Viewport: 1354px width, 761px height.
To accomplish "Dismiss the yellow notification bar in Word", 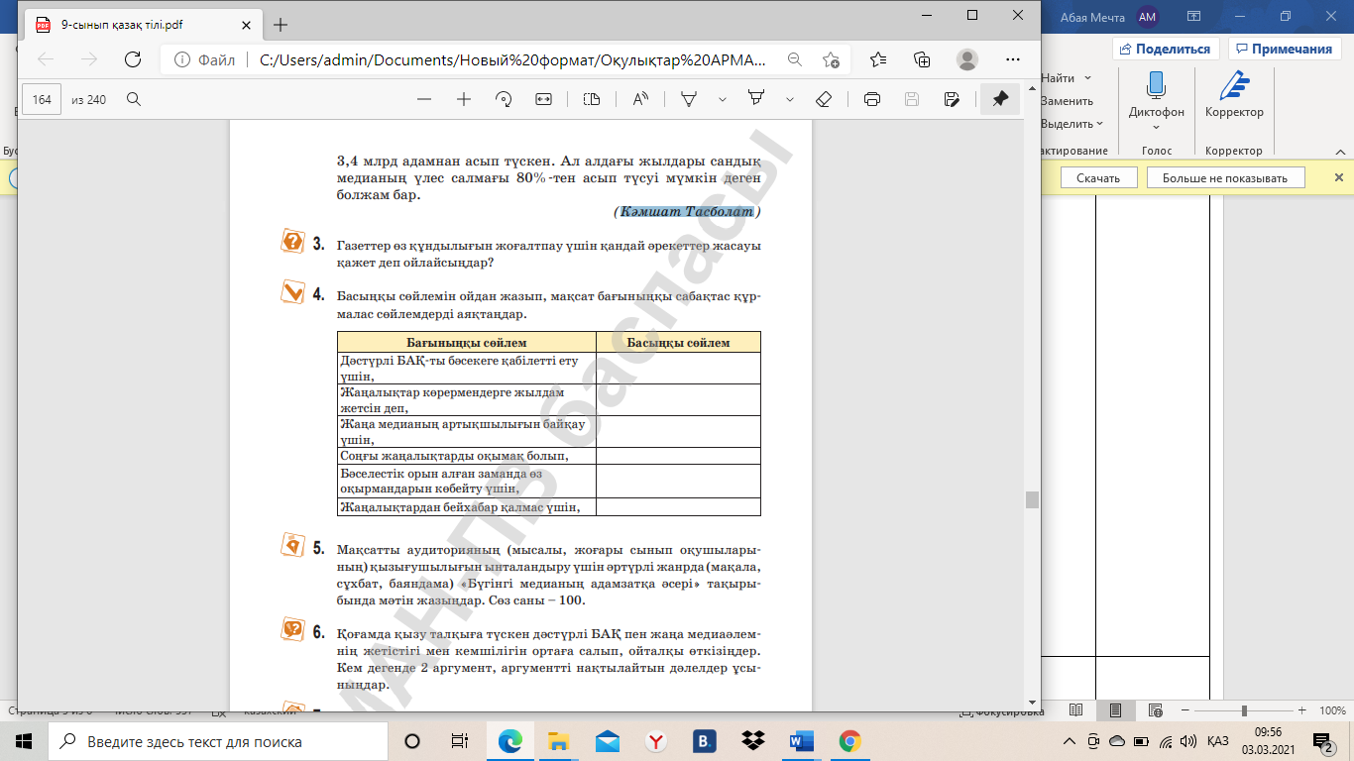I will pyautogui.click(x=1338, y=177).
